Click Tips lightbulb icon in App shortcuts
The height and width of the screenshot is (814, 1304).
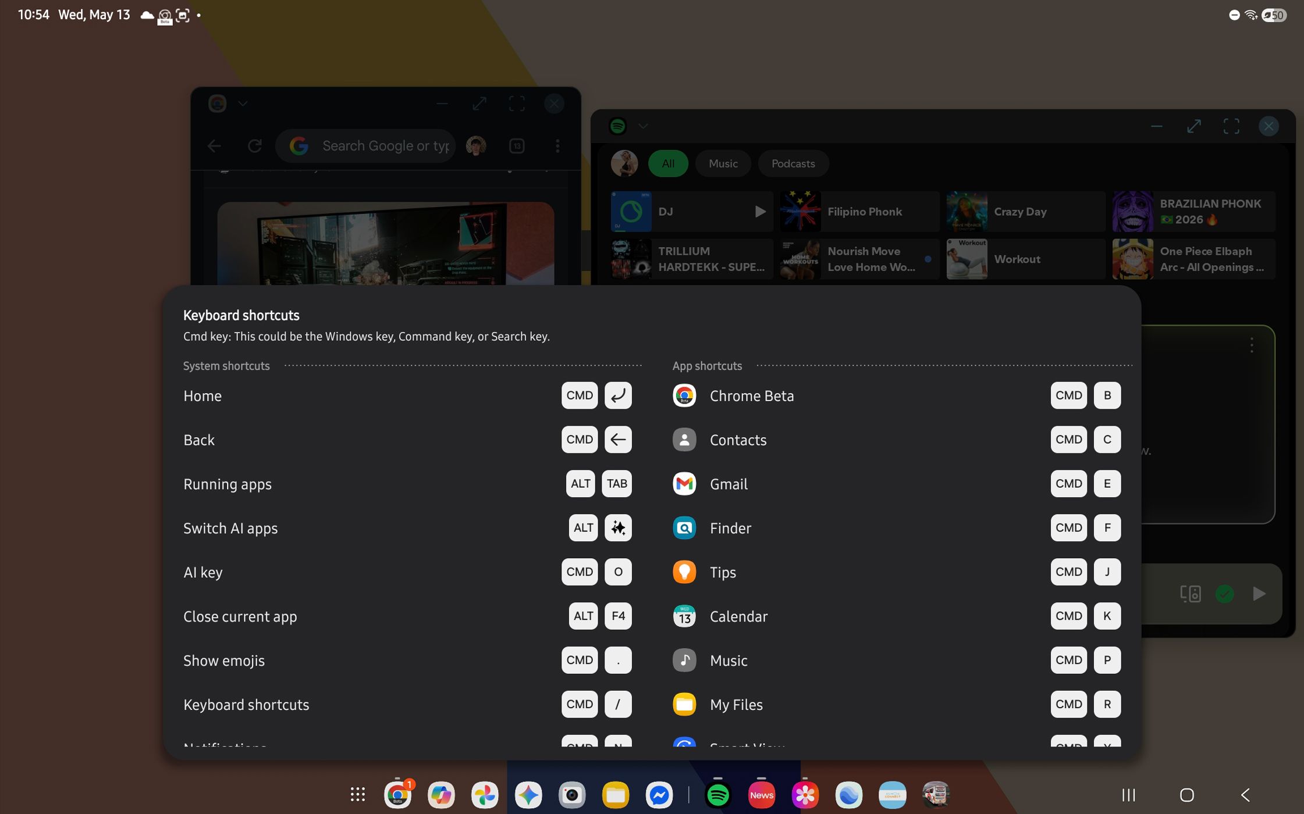(684, 572)
